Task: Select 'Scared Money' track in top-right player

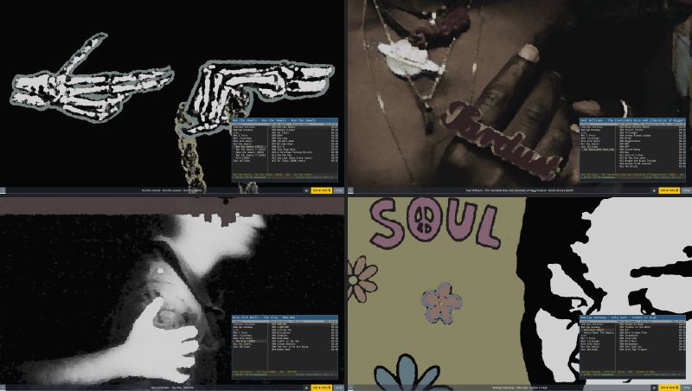Action: 631,150
